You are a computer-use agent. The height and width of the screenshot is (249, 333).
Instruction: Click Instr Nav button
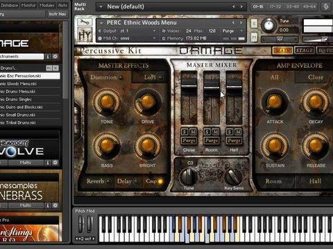point(58,14)
